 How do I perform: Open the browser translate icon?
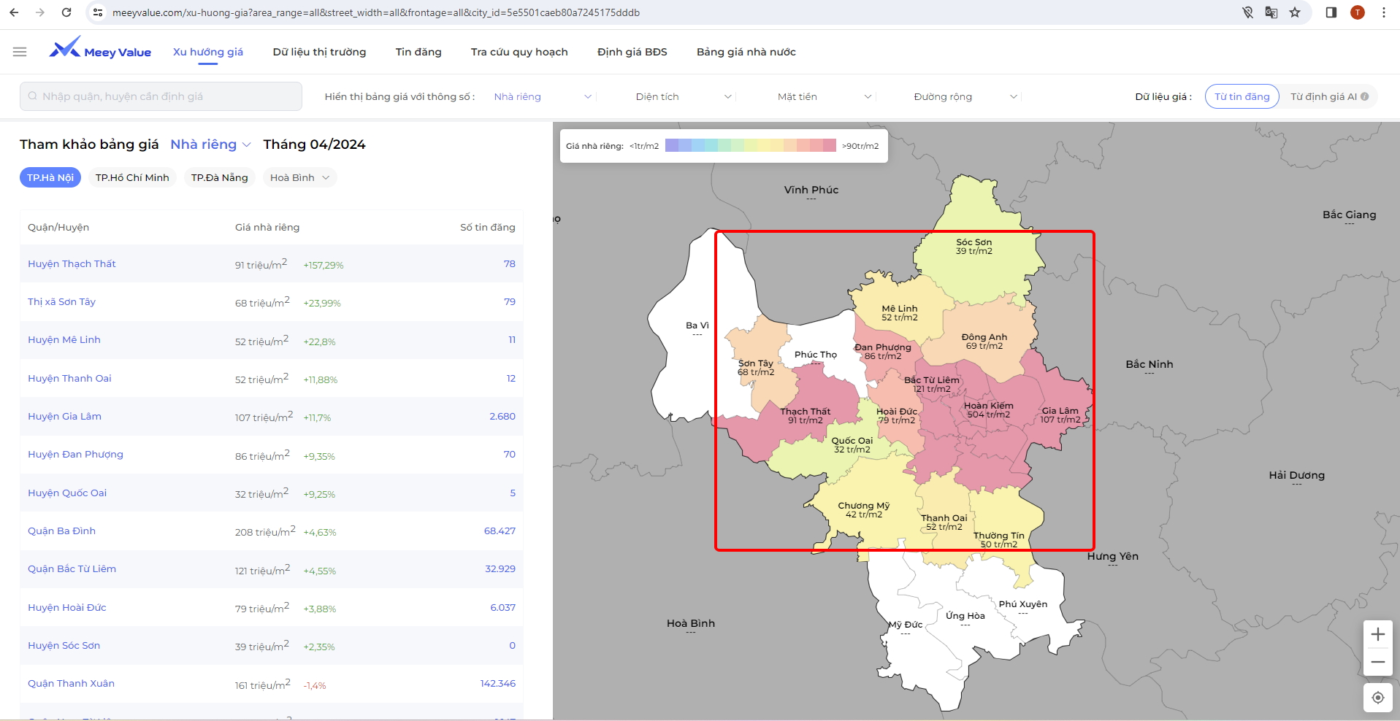point(1271,12)
